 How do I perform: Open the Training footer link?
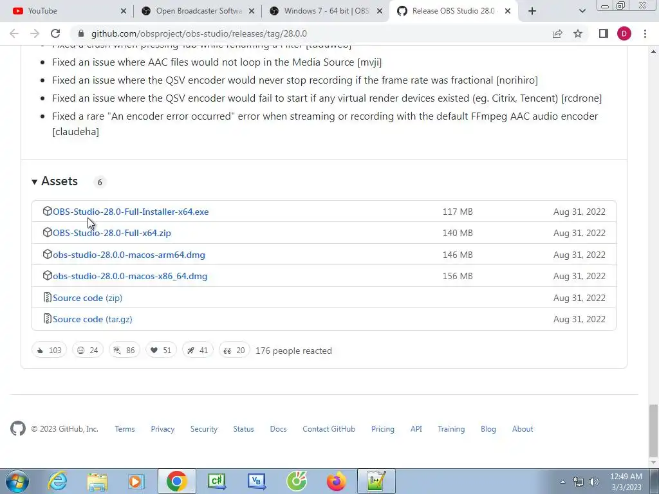451,429
